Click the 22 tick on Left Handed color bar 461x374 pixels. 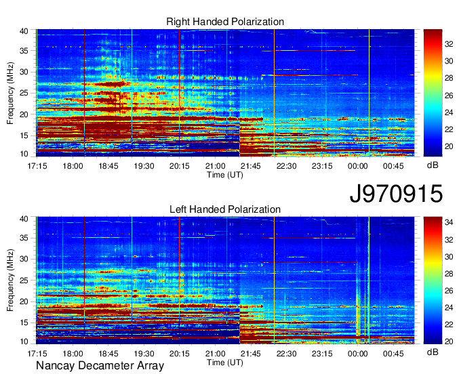(x=449, y=325)
